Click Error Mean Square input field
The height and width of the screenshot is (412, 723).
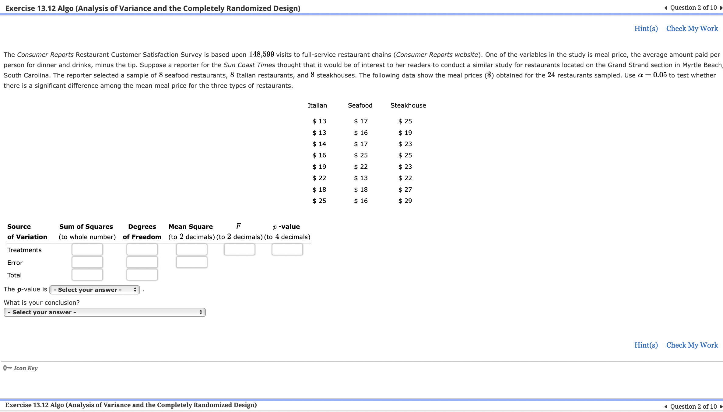pos(191,262)
